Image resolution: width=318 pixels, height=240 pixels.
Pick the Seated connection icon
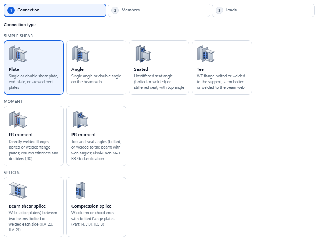pyautogui.click(x=143, y=54)
